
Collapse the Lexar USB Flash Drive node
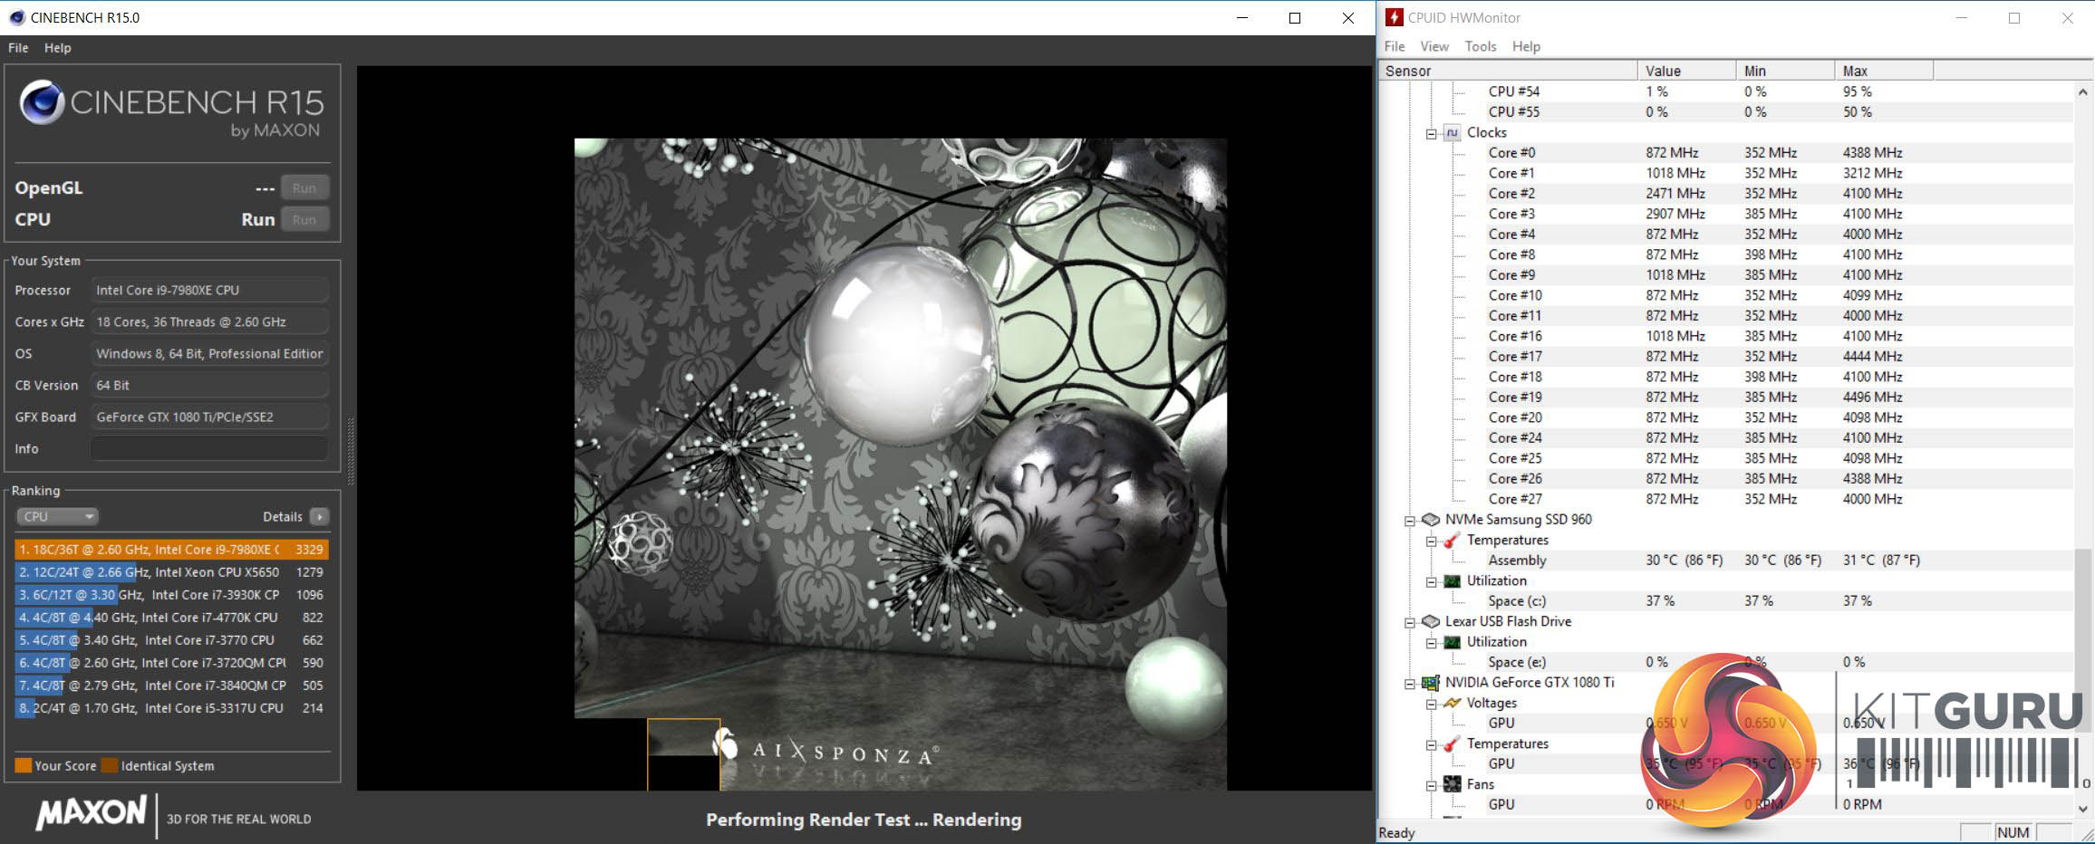pyautogui.click(x=1410, y=623)
